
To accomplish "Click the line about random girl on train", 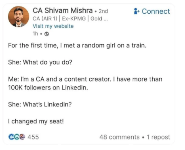I will [77, 46].
